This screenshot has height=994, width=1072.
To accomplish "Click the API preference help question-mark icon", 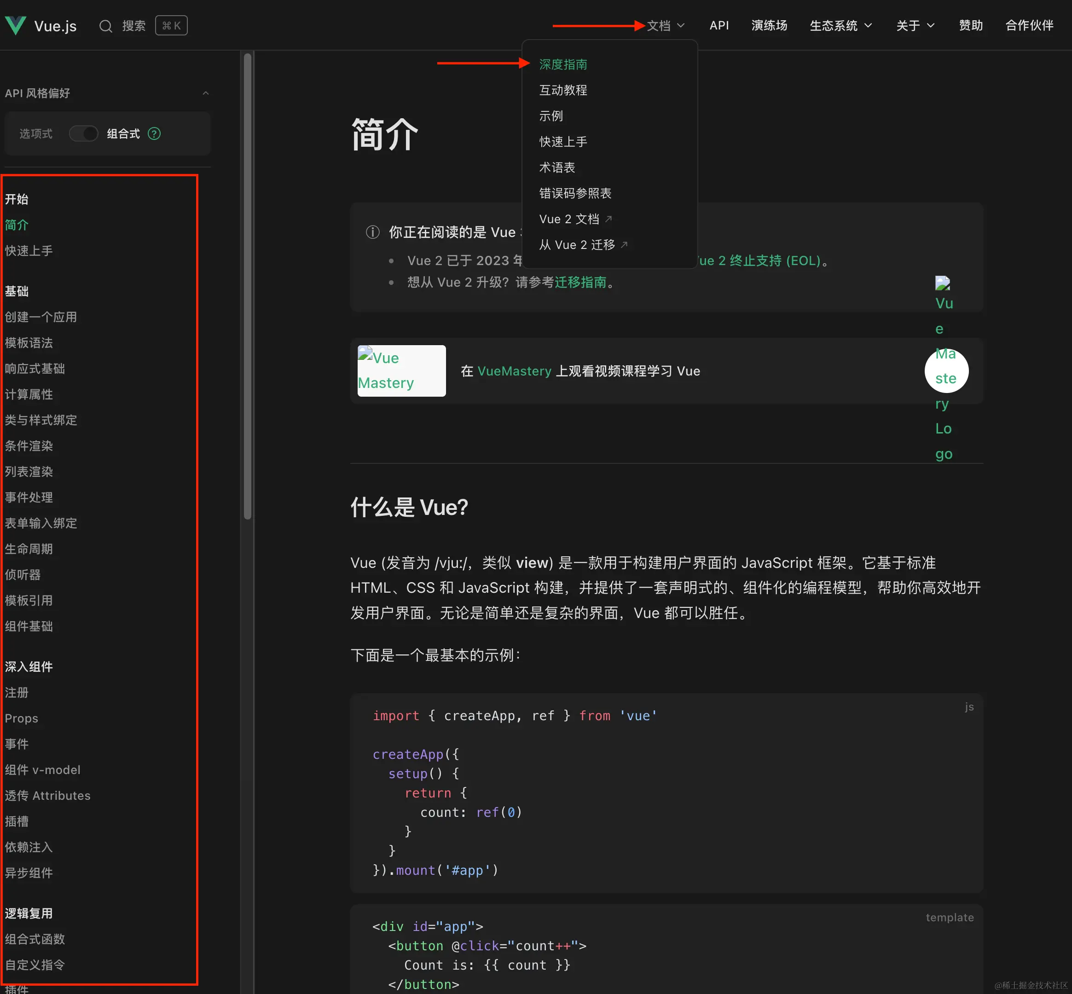I will point(154,133).
